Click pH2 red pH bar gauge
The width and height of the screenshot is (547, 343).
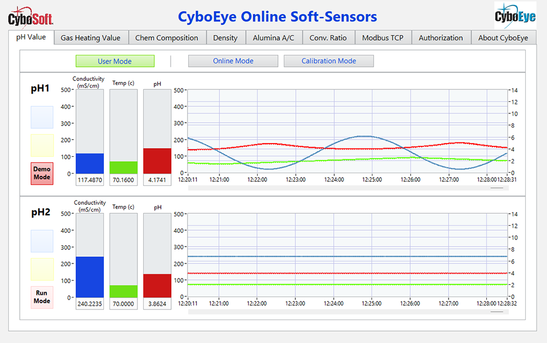pyautogui.click(x=158, y=255)
